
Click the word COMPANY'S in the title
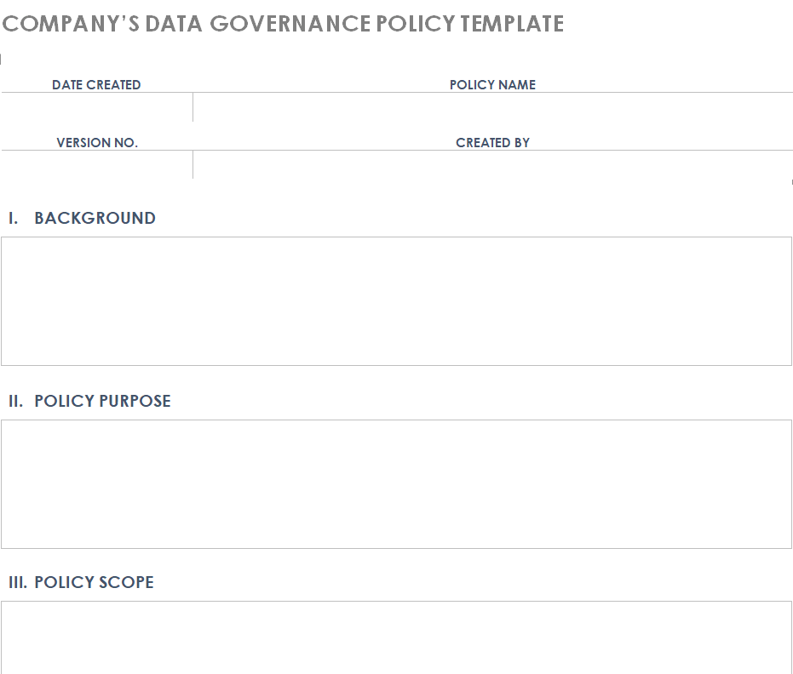71,24
